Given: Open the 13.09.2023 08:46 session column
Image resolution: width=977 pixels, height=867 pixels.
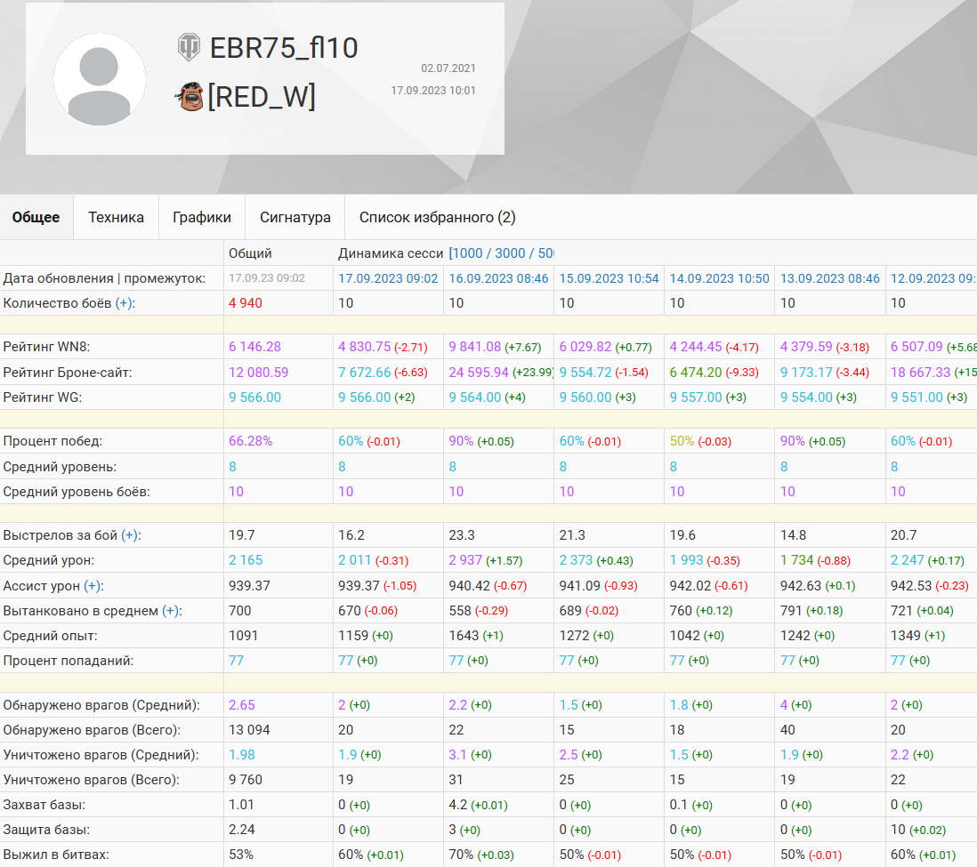Looking at the screenshot, I should coord(829,278).
